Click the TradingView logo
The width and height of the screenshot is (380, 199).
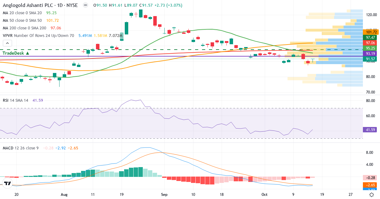7,183
